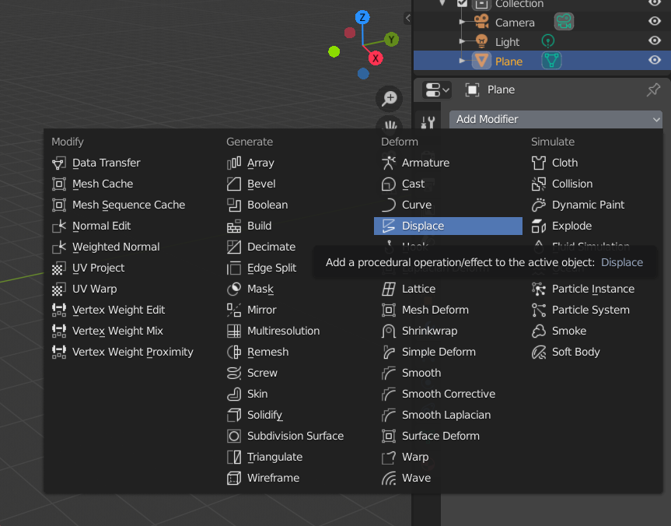Click the orange Plane object icon in outliner
This screenshot has width=671, height=526.
click(481, 60)
